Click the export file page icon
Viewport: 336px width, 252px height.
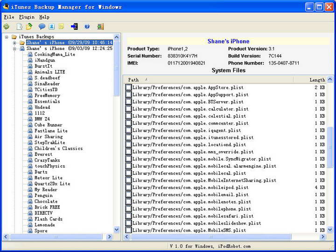pyautogui.click(x=20, y=27)
